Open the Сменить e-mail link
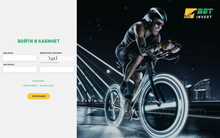The height and width of the screenshot is (138, 220). (x=46, y=85)
